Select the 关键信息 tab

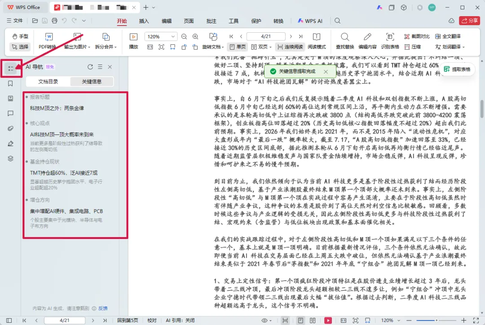(x=92, y=82)
